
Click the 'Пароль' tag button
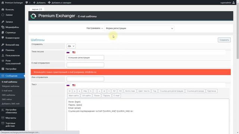click(x=106, y=96)
